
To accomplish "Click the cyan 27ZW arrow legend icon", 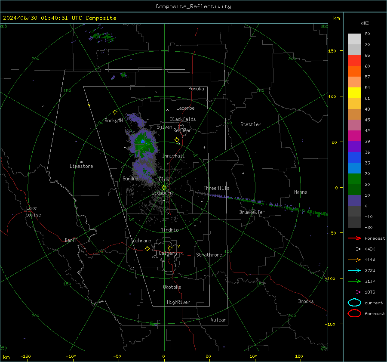I will (354, 271).
